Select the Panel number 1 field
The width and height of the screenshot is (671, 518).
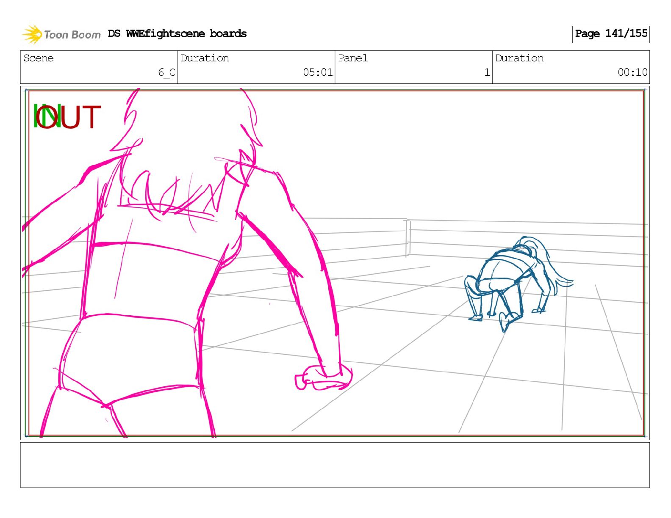(x=487, y=72)
